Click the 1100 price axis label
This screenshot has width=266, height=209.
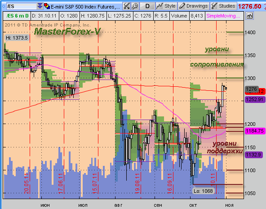point(250,170)
